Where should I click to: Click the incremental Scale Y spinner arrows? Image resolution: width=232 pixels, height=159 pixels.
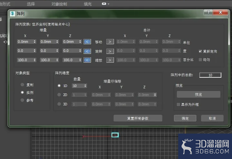[57, 60]
